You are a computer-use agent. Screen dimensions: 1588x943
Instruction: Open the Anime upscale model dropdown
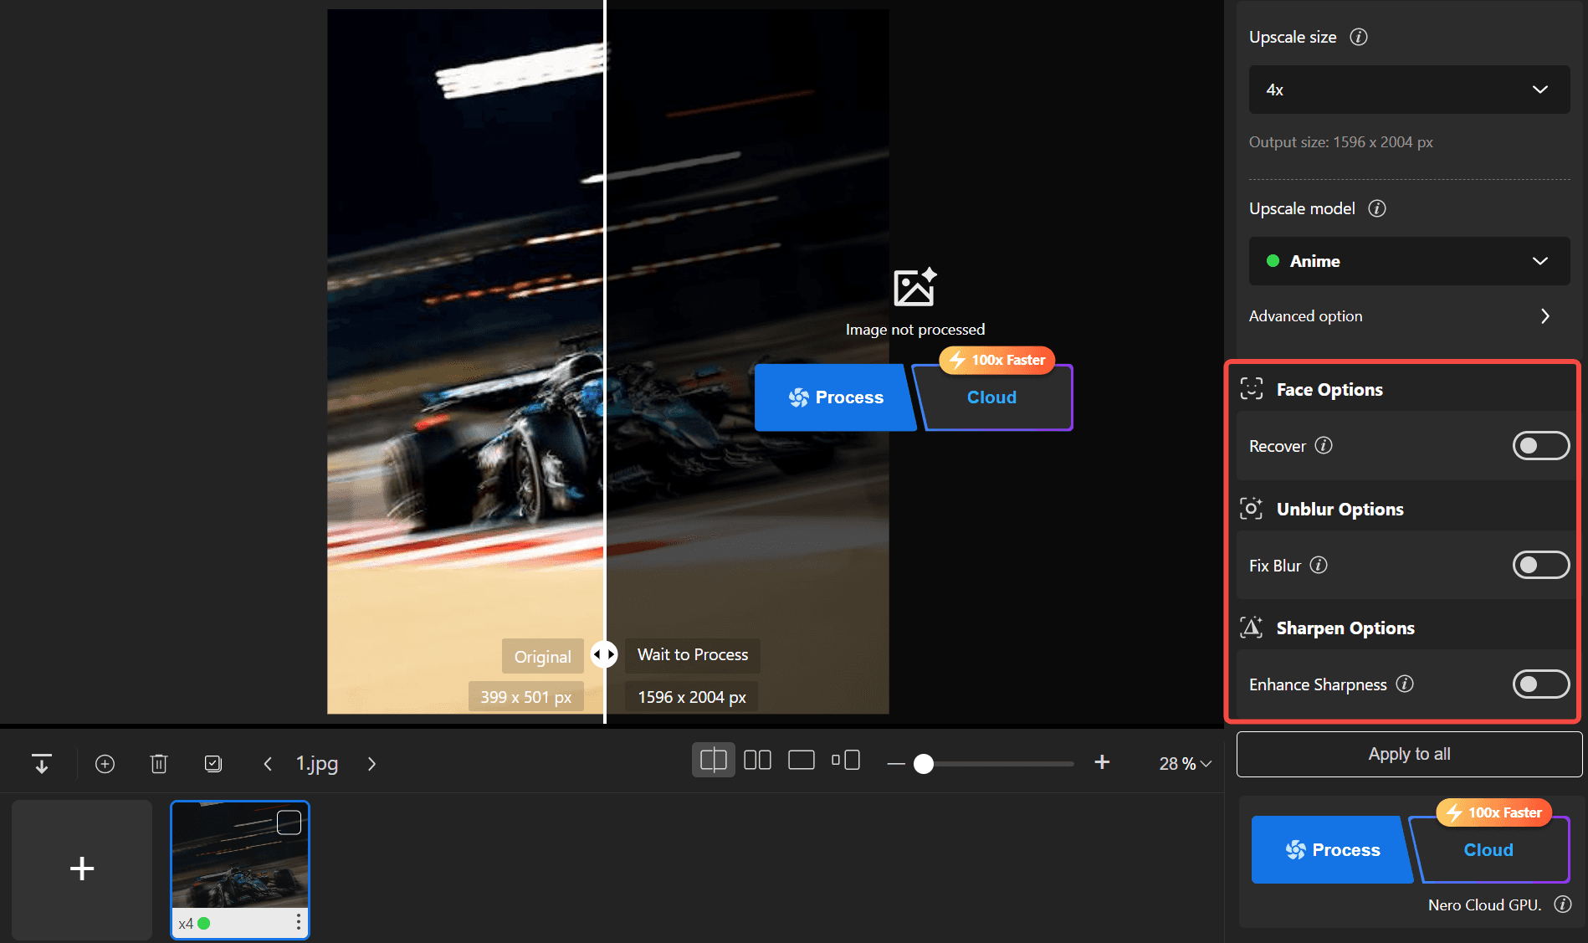coord(1409,261)
